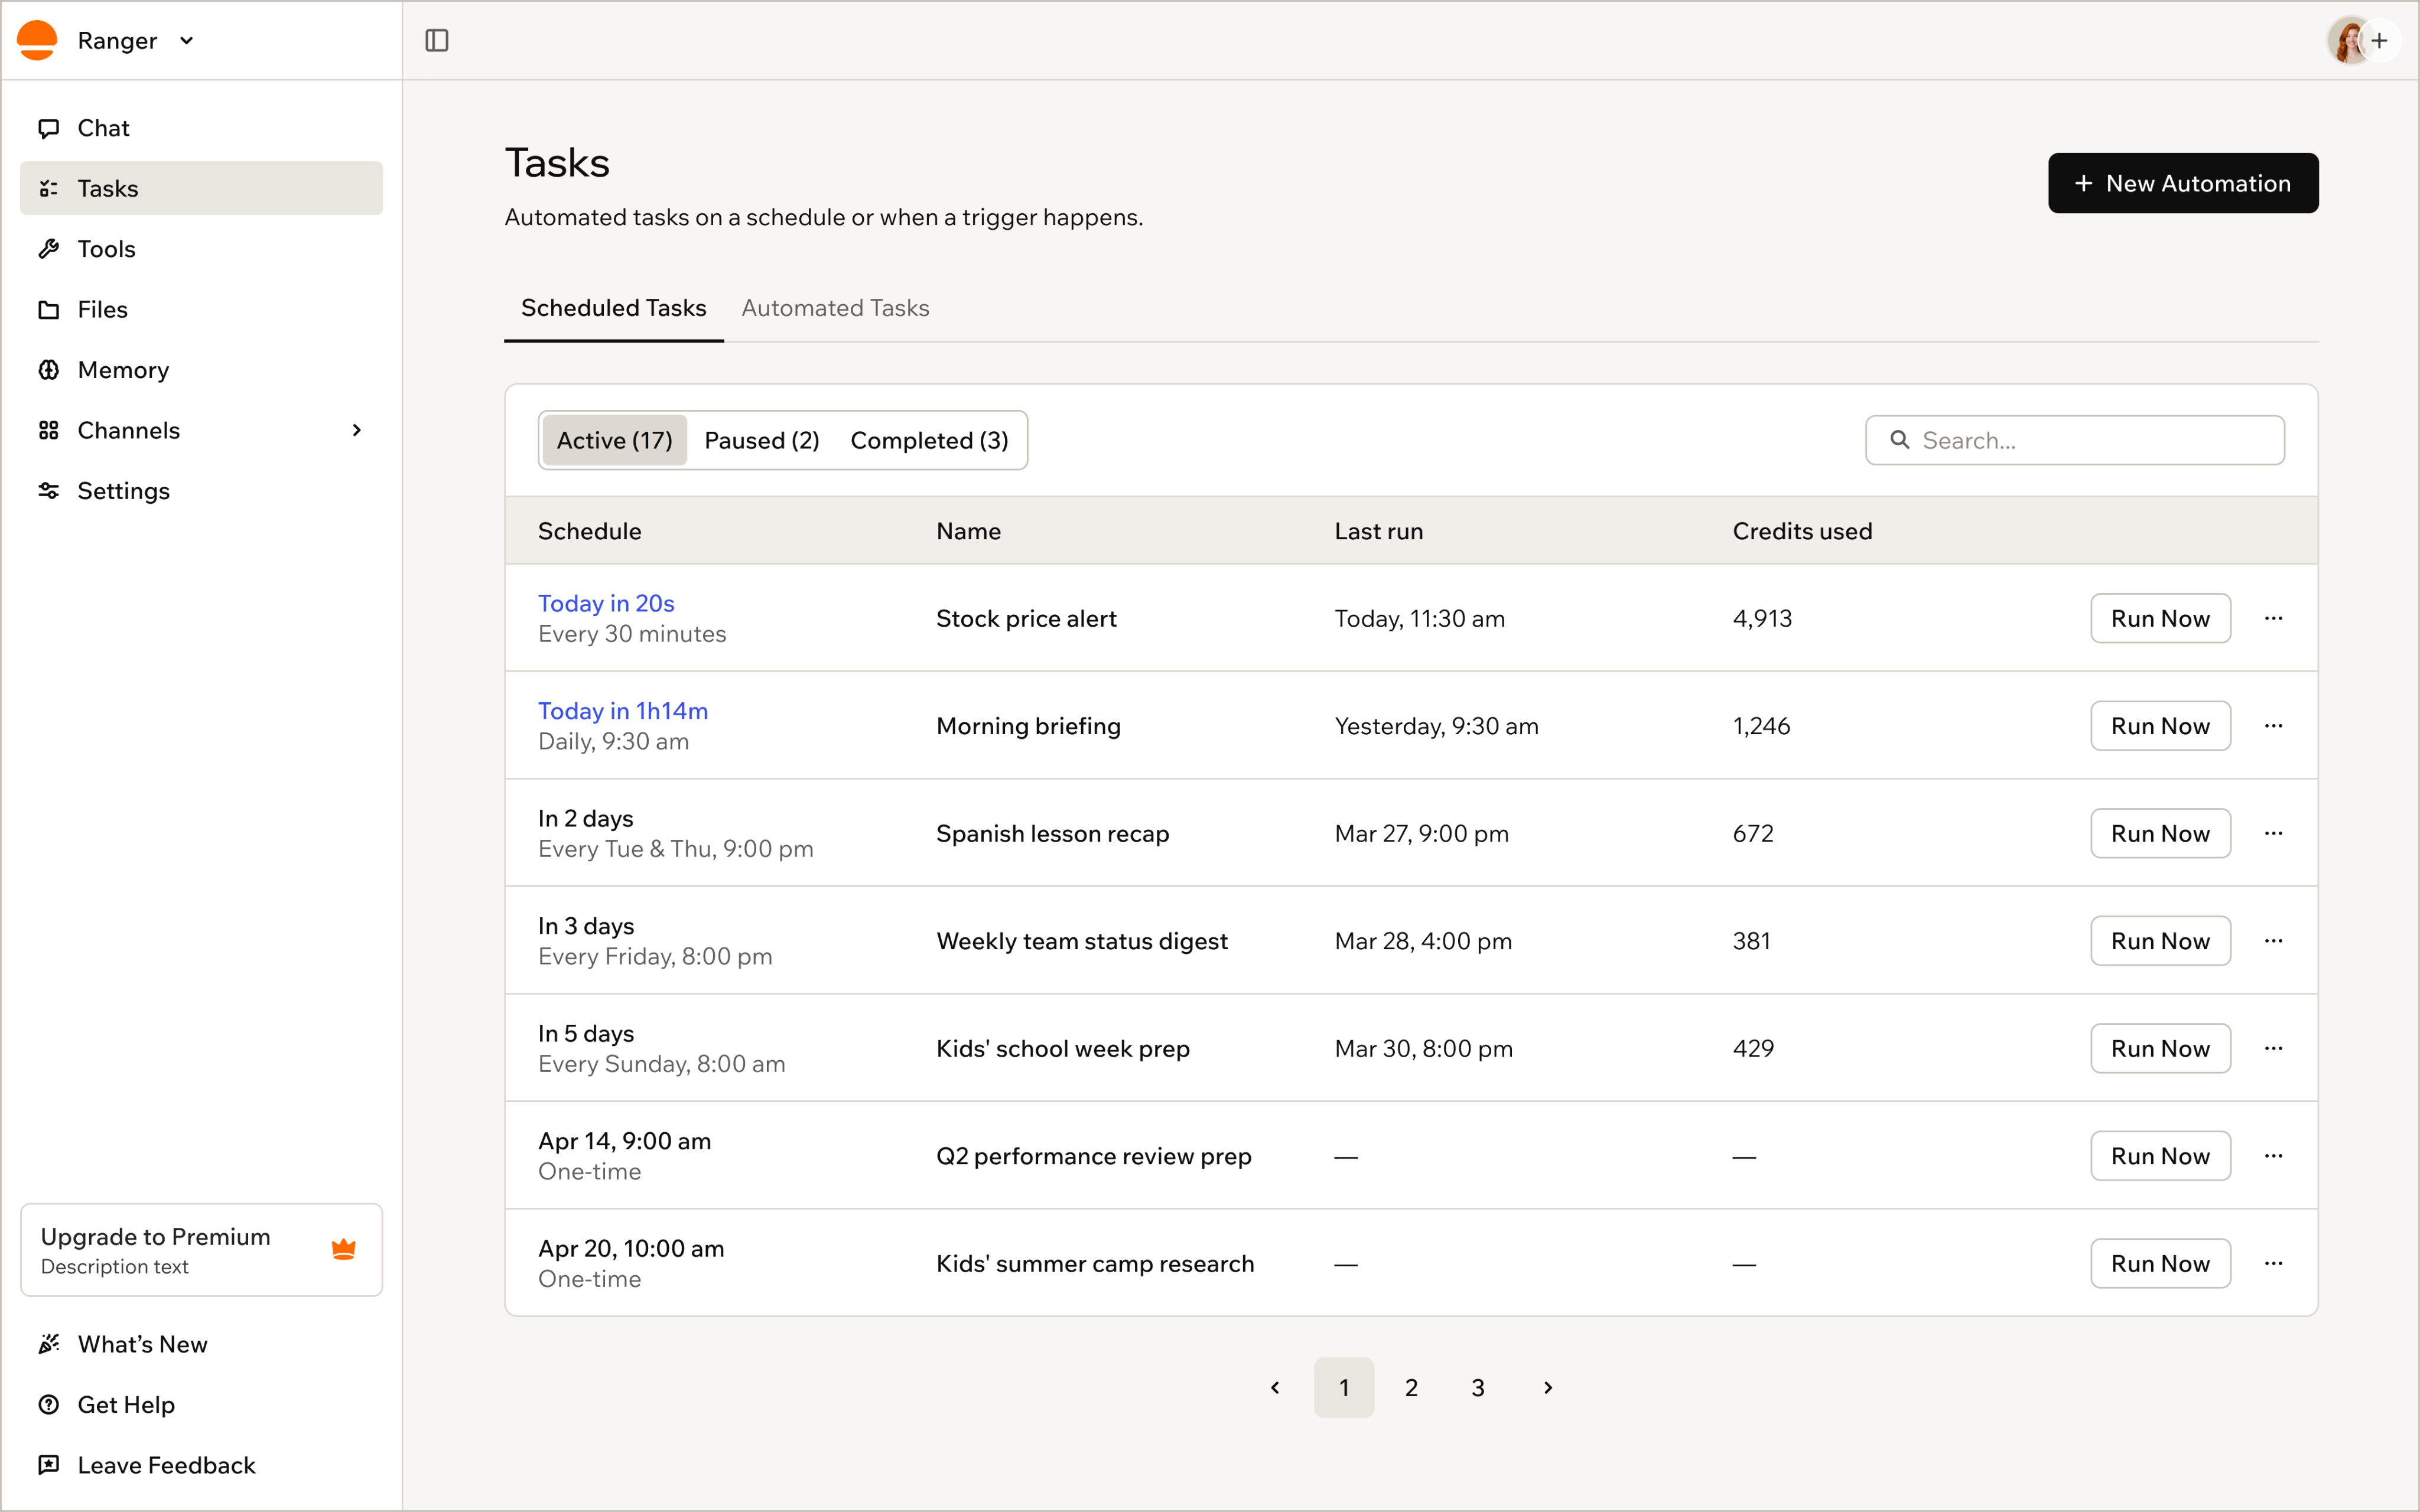Switch filter to Paused (2)
Viewport: 2420px width, 1512px height.
[762, 440]
